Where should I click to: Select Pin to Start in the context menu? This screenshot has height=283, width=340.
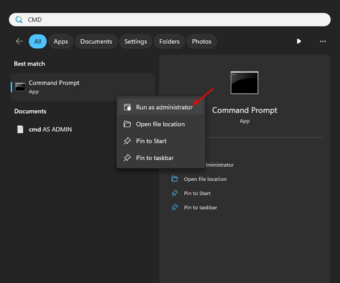tap(151, 141)
